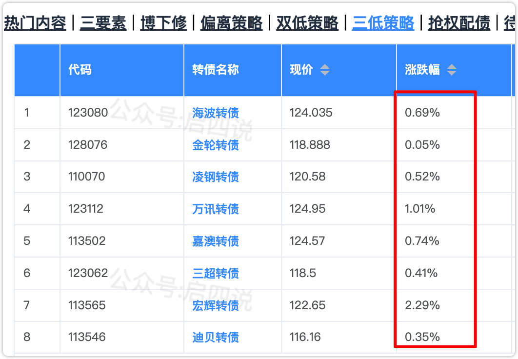Open the 海波转债 bond link
518x359 pixels.
[x=216, y=113]
